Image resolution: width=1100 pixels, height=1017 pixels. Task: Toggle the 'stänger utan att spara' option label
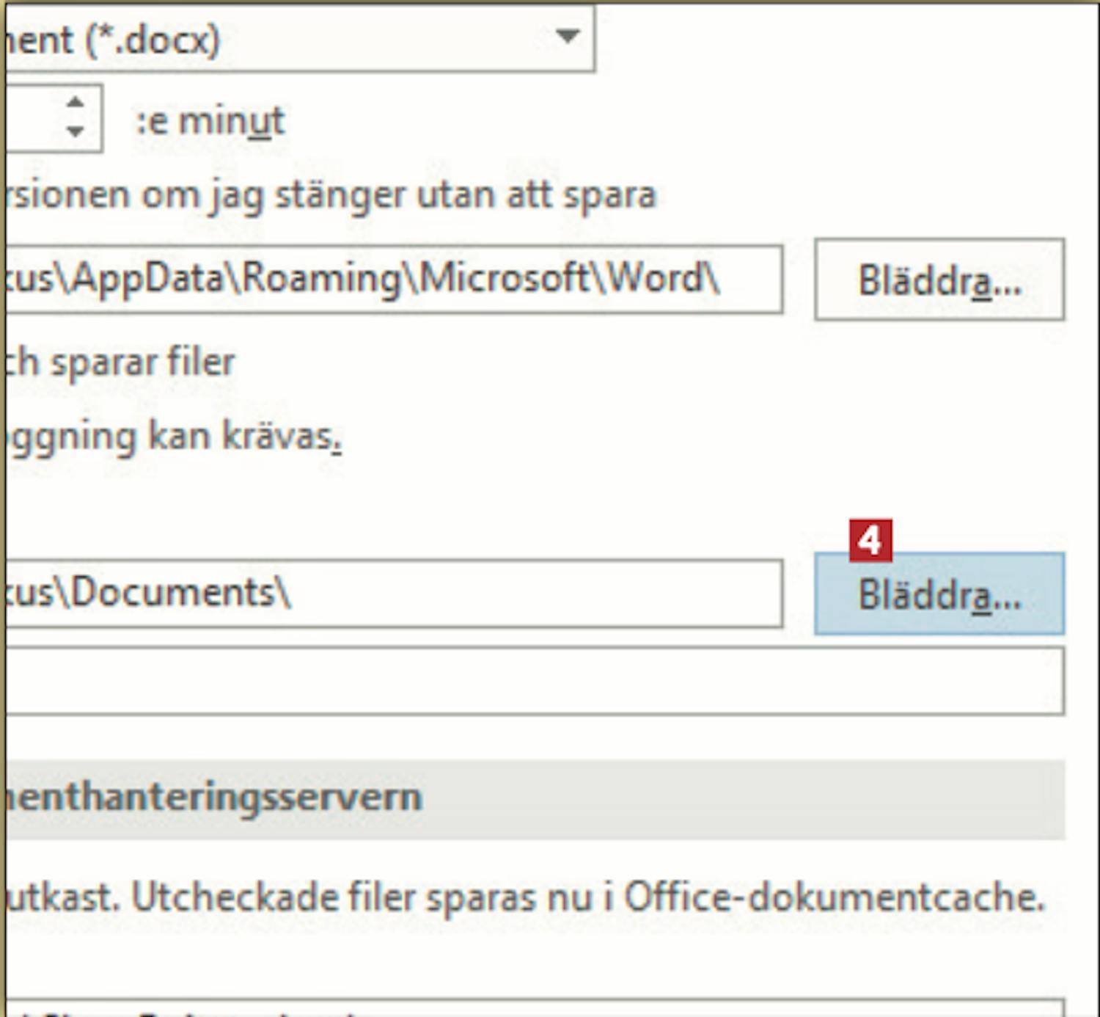330,196
